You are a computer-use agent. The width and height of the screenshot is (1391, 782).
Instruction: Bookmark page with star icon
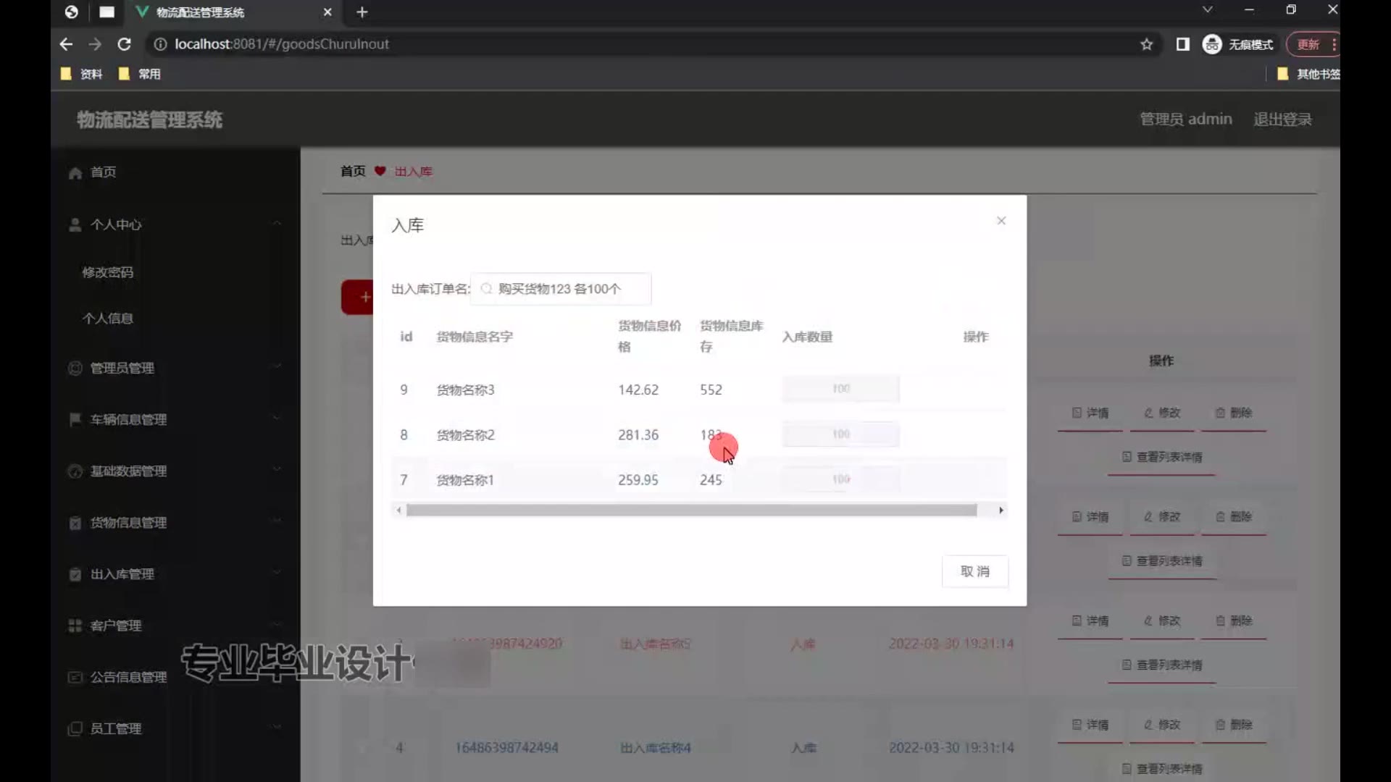(x=1146, y=44)
